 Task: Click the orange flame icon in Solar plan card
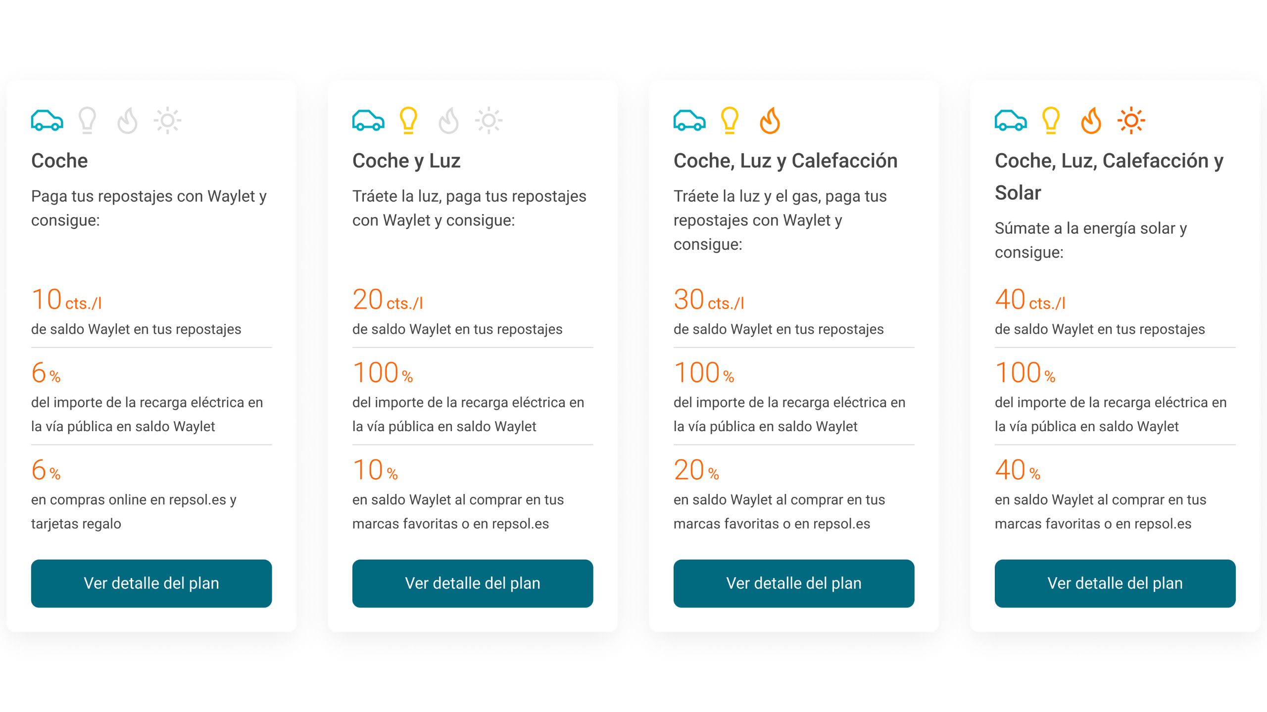click(1091, 120)
